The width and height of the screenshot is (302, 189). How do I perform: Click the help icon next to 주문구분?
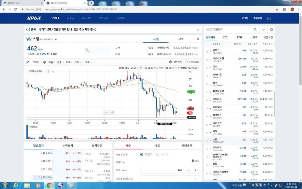click(x=126, y=154)
